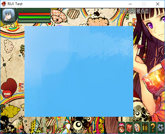Viewport: 165px width, 134px height.
Task: Click the pentagram magic circle skill icon
Action: 137,128
